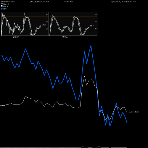Select the '(14,3,3) Charts for IEP' text
The width and height of the screenshot is (148, 148).
(x=39, y=2)
